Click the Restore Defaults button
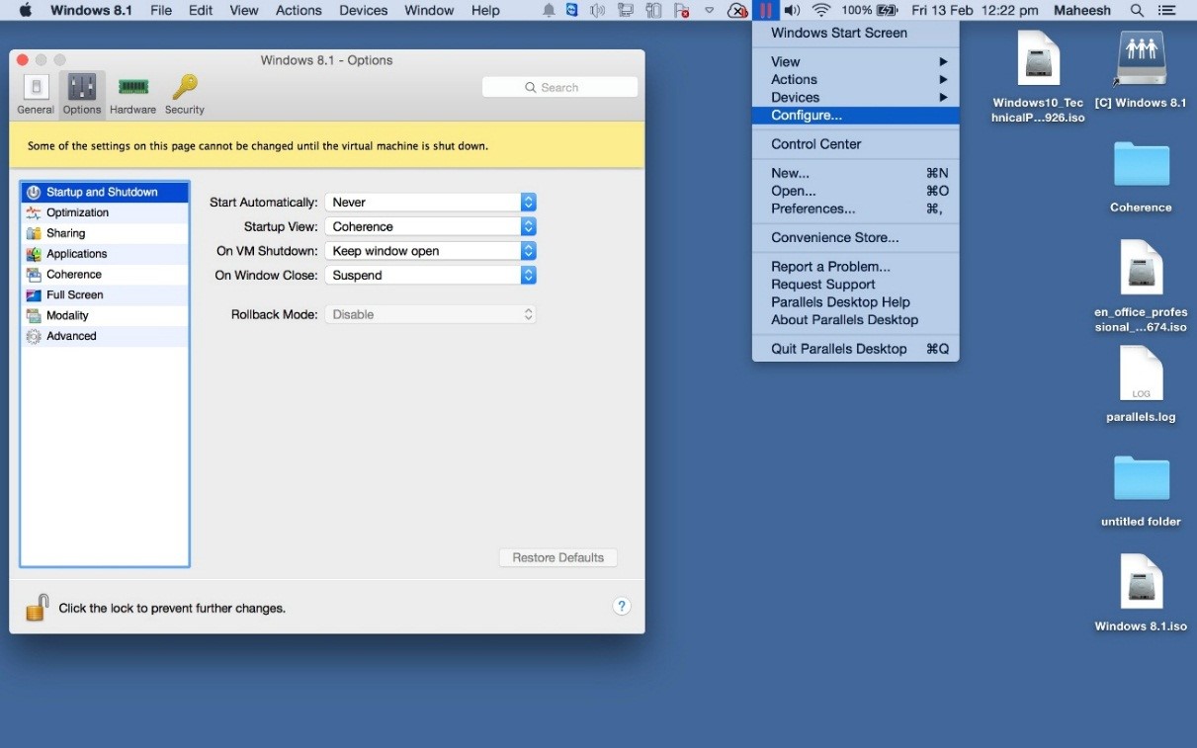Image resolution: width=1197 pixels, height=748 pixels. click(558, 557)
